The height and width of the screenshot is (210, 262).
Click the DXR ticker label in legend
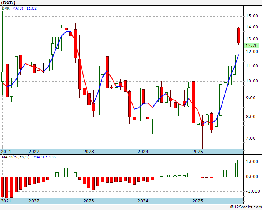6,8
